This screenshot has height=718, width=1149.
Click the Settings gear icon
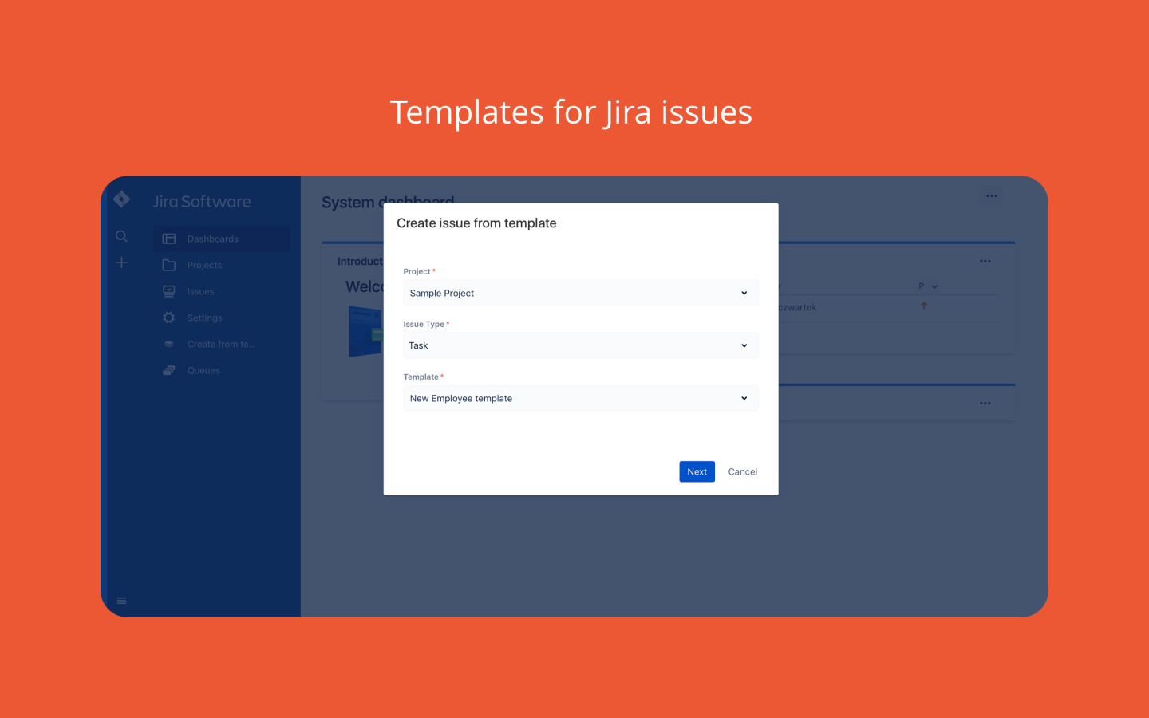(x=169, y=318)
